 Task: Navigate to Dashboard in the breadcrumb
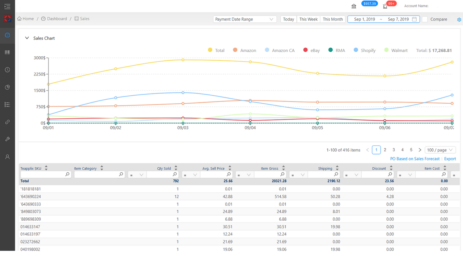pos(57,18)
